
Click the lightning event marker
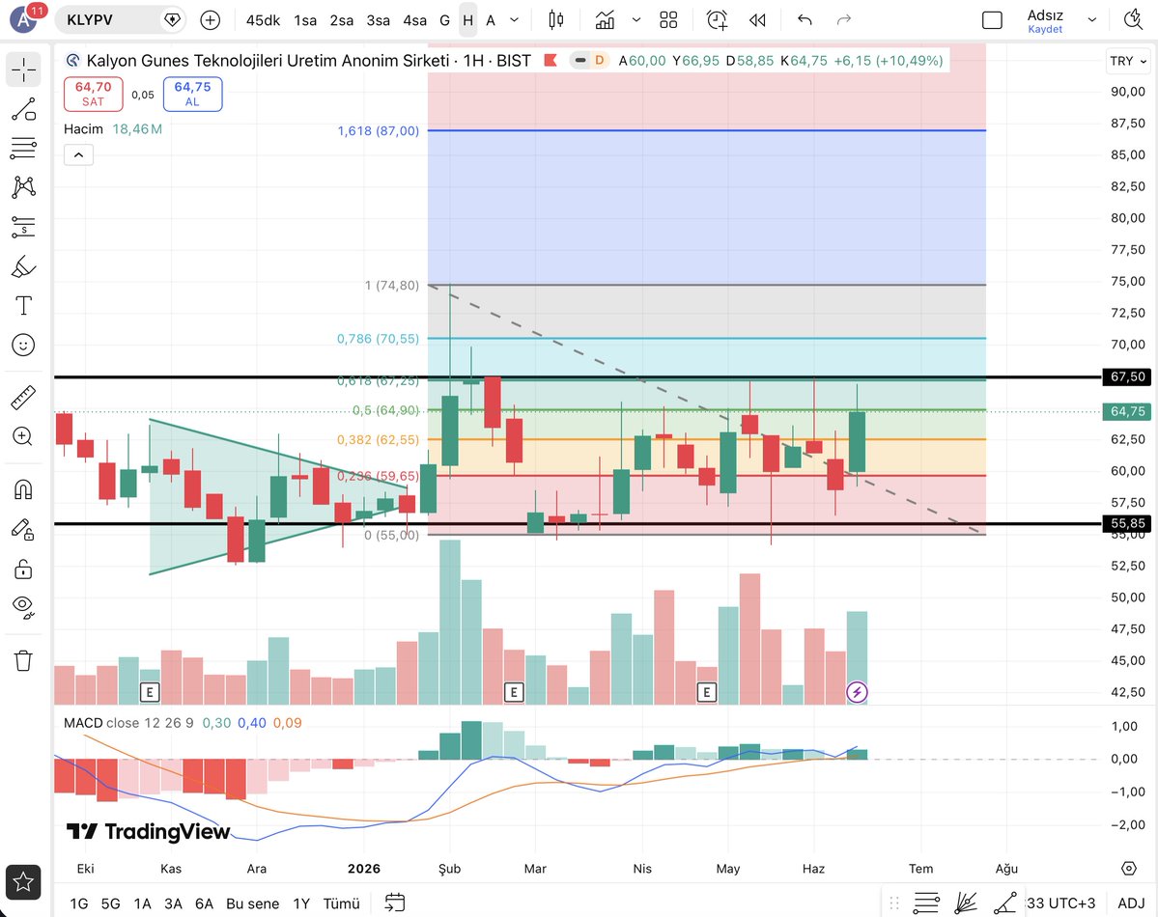coord(857,692)
